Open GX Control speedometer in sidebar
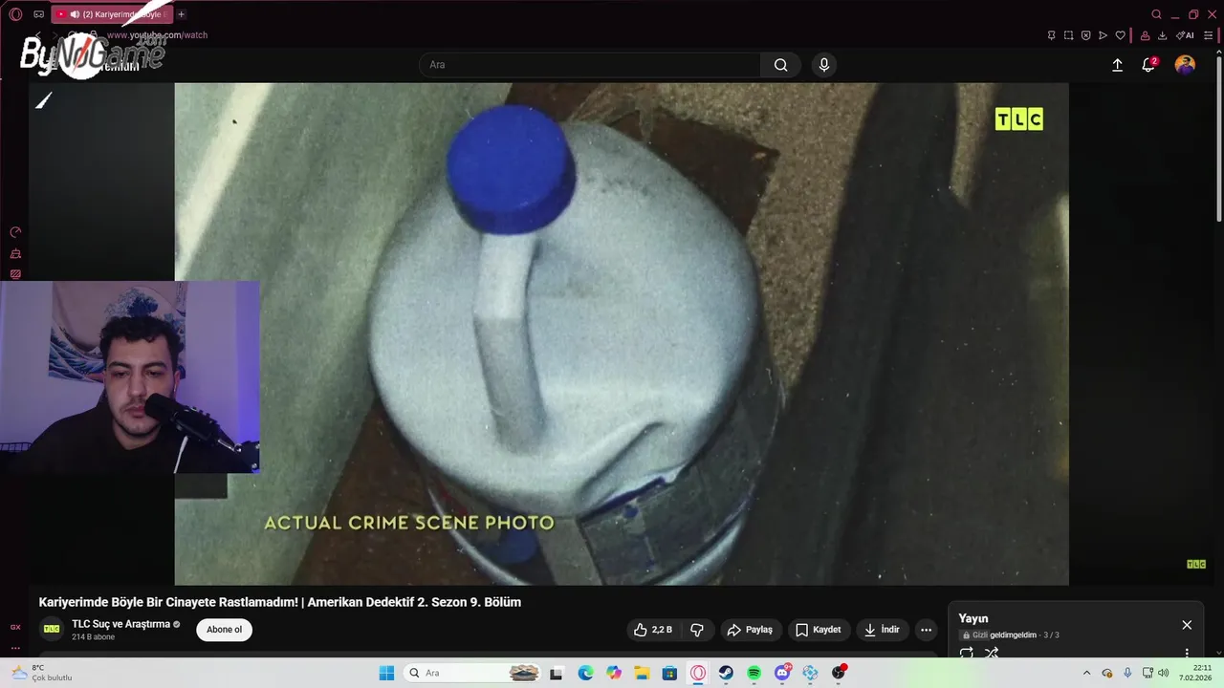 (15, 232)
